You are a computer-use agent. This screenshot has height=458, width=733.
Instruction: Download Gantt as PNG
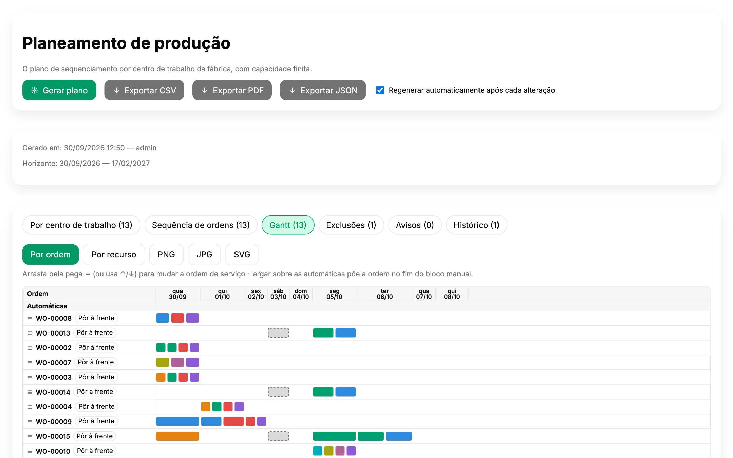tap(166, 254)
